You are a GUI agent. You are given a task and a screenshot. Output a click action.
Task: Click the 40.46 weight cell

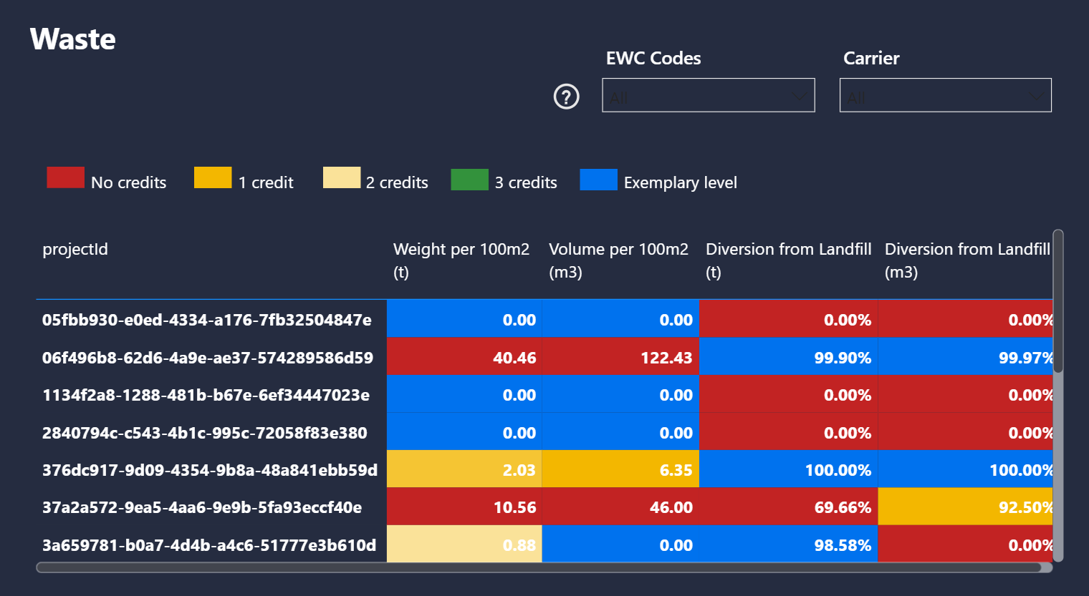[x=464, y=356]
